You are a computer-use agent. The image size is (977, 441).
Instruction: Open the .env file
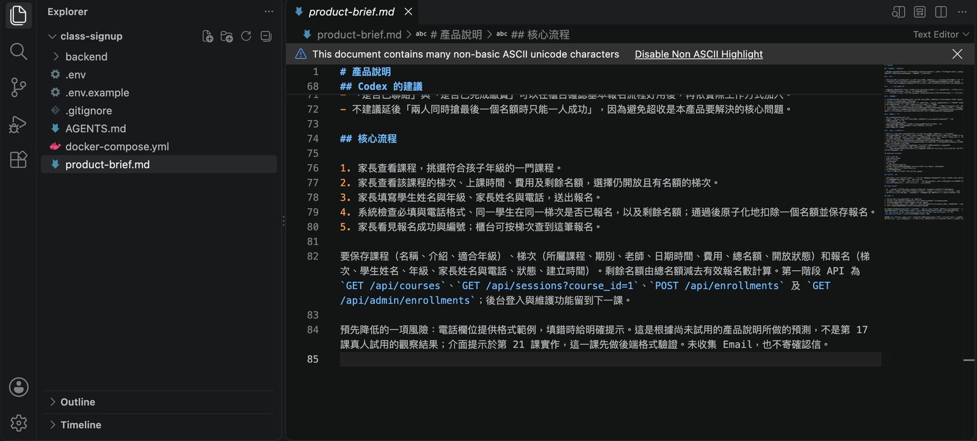(x=159, y=74)
